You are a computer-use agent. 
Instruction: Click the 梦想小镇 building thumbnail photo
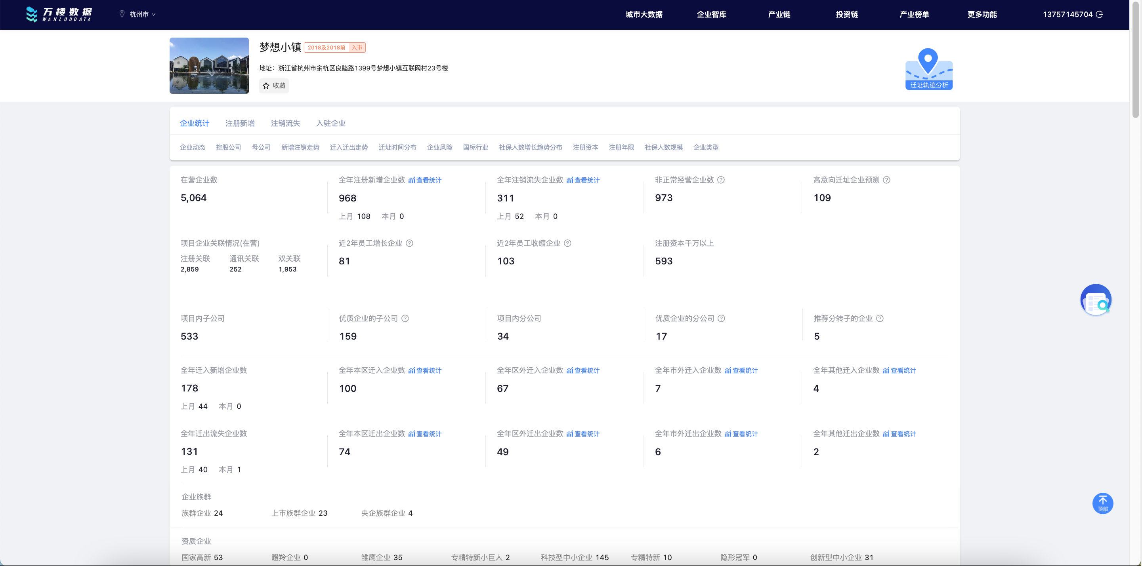point(209,66)
